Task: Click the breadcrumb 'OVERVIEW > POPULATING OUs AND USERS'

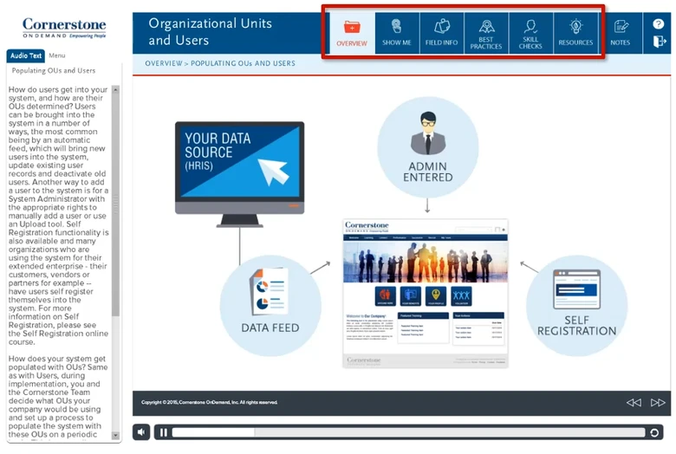Action: tap(220, 63)
